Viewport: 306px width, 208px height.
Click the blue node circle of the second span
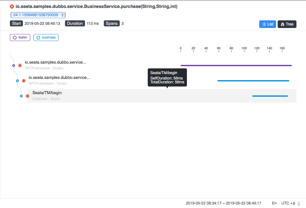pos(18,81)
